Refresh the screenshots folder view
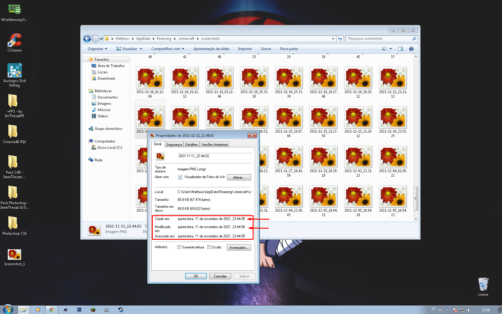The width and height of the screenshot is (502, 314). click(x=340, y=39)
